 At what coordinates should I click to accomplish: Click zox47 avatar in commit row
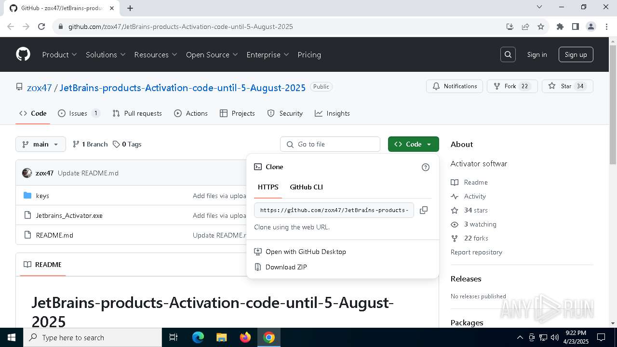pos(27,173)
